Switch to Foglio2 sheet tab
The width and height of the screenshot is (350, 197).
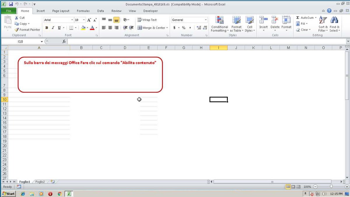tap(40, 182)
